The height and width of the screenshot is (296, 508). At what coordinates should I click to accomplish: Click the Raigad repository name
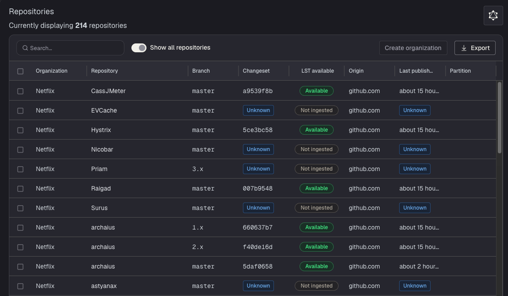[x=101, y=188]
